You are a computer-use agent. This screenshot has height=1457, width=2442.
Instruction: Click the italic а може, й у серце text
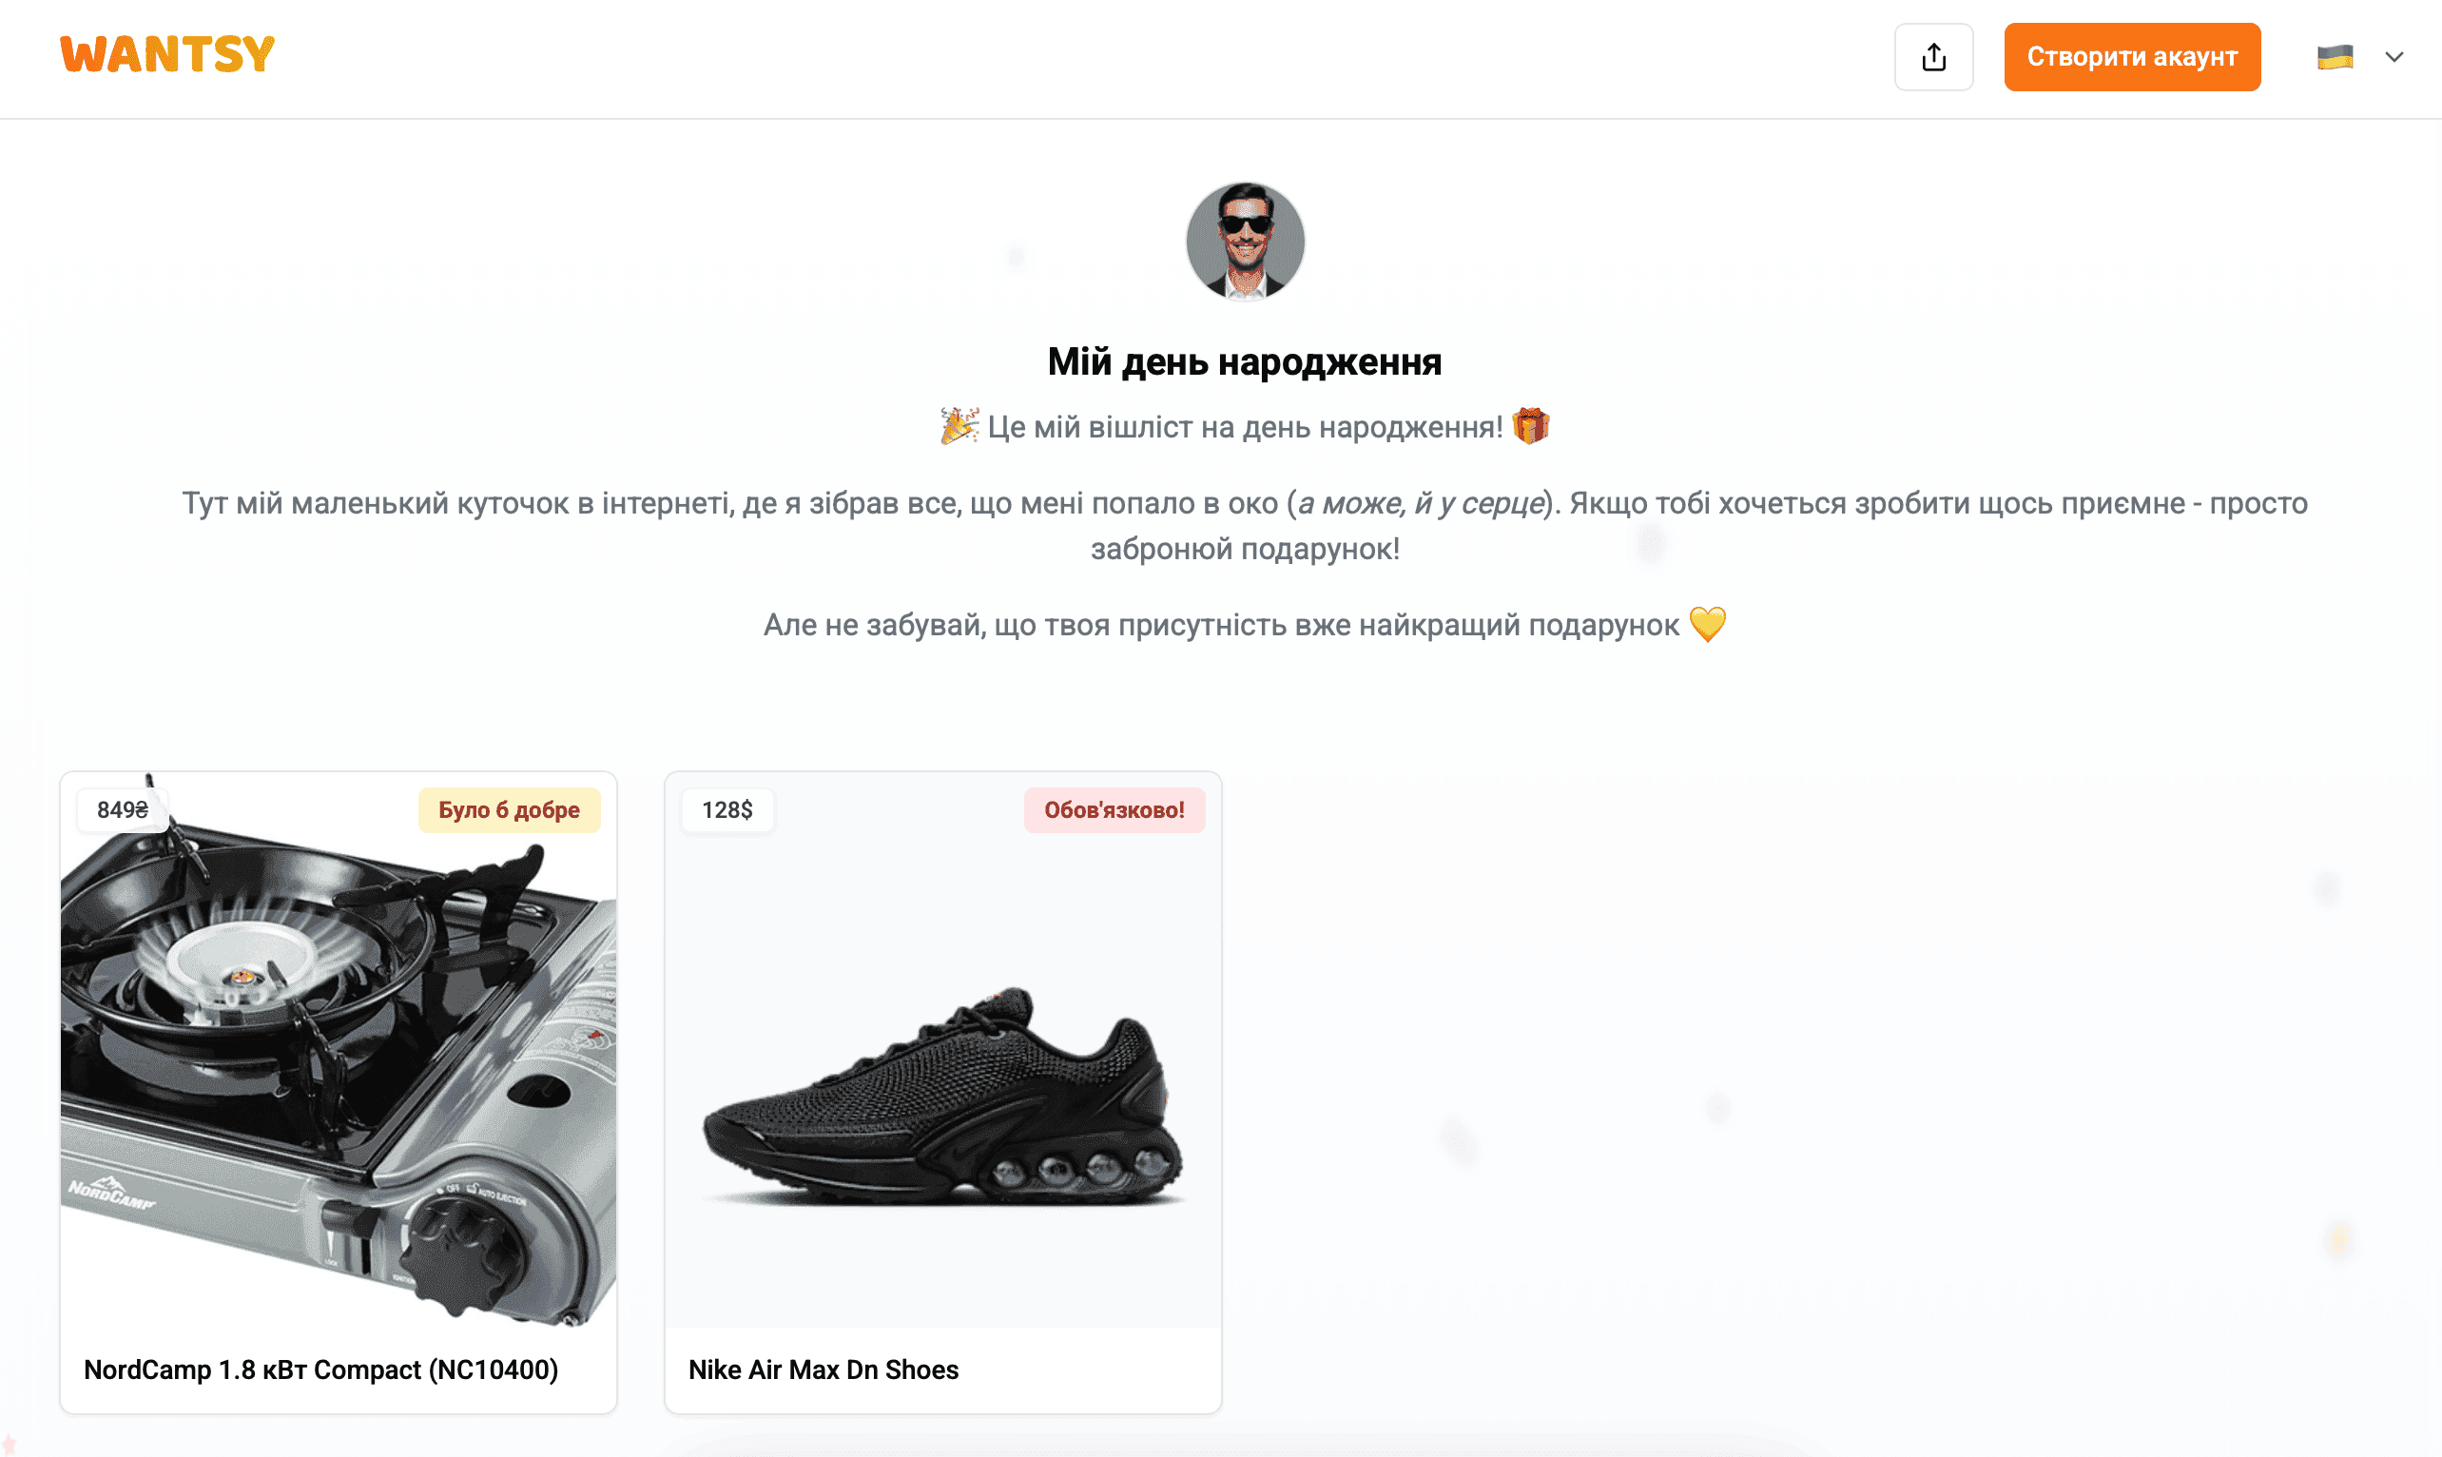1421,503
